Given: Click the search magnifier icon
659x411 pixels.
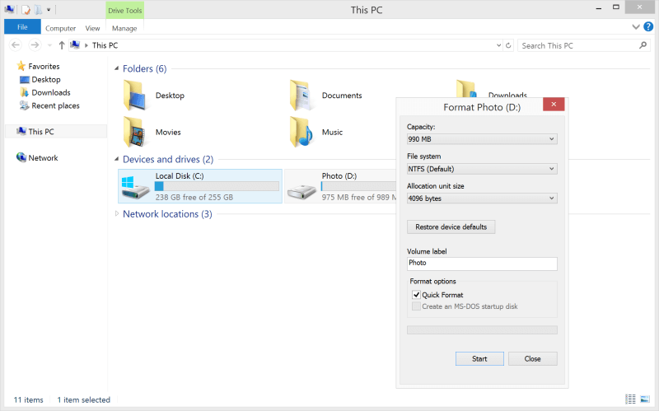Looking at the screenshot, I should click(x=643, y=45).
